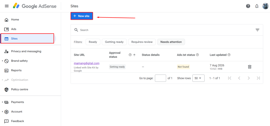Viewport: 270px width, 126px height.
Task: Click the Getting ready status badge
Action: (117, 67)
